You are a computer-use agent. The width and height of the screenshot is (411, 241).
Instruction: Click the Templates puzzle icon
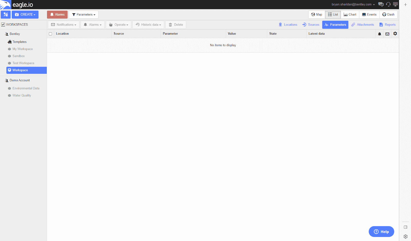10,42
